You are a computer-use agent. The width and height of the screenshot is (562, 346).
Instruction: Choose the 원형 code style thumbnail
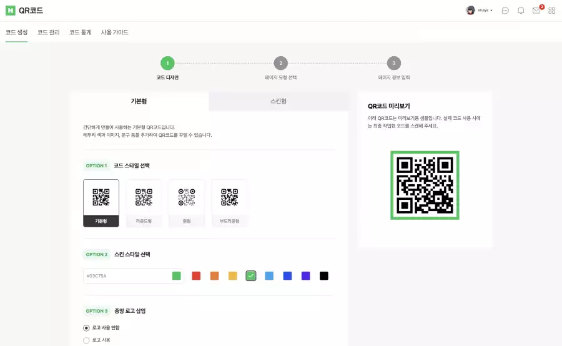point(187,203)
